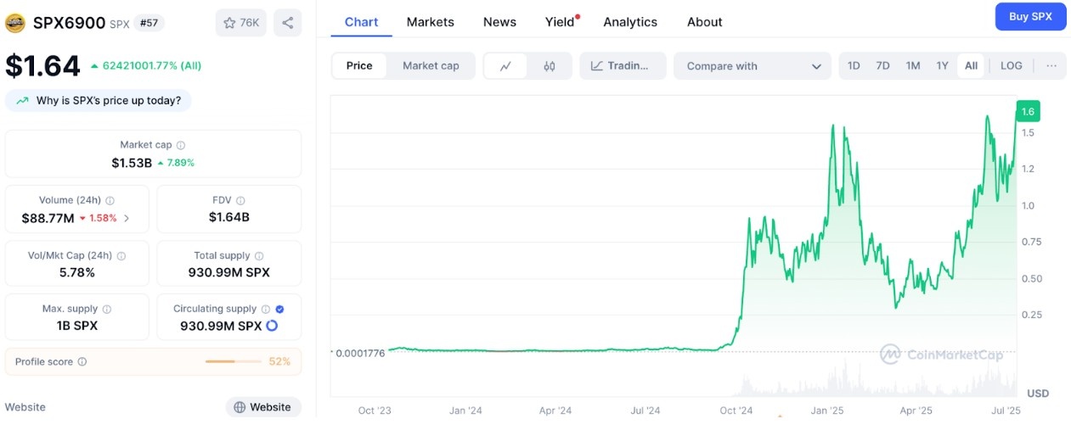This screenshot has width=1071, height=430.
Task: Select the All time range
Action: tap(971, 66)
